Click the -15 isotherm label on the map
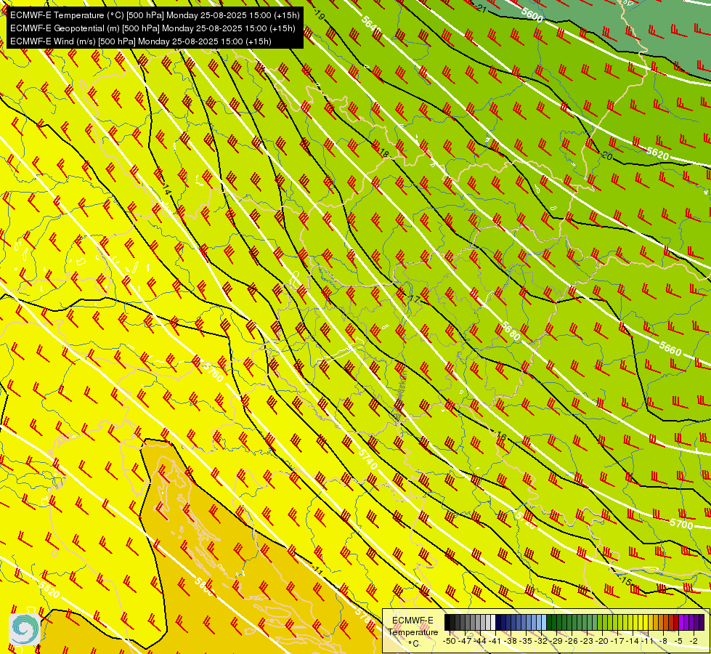Viewport: 711px width, 654px height. (626, 580)
